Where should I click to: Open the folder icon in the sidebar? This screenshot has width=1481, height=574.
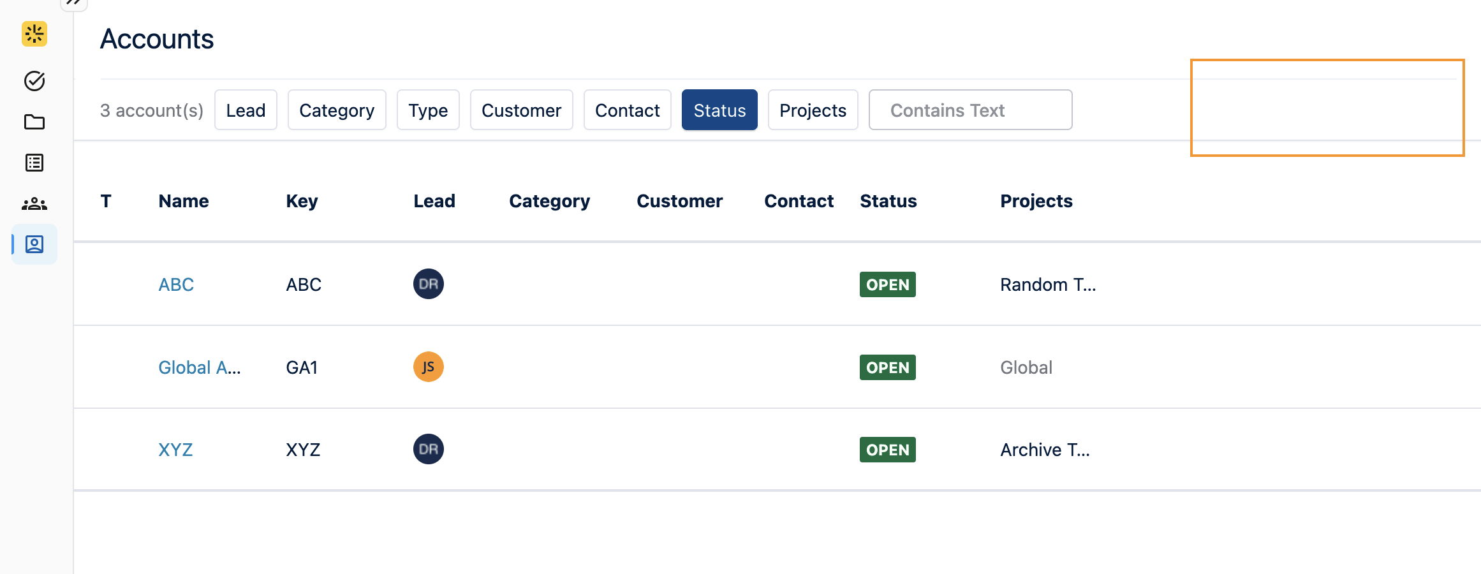click(34, 122)
